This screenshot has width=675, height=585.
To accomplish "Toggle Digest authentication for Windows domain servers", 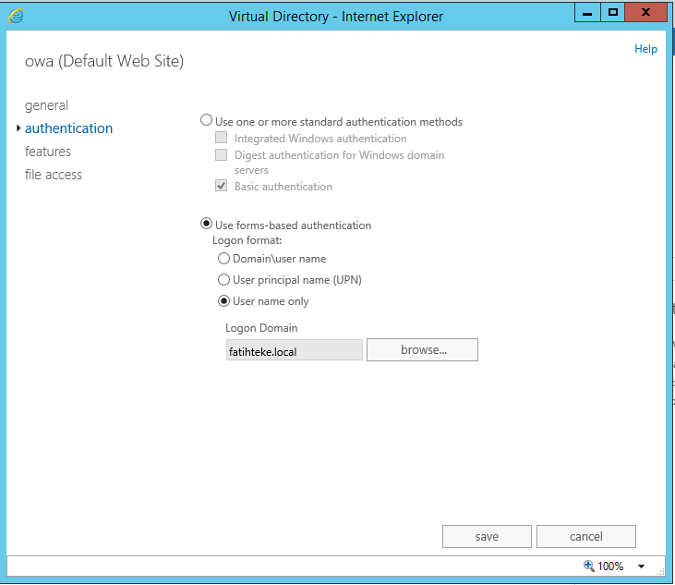I will [222, 154].
